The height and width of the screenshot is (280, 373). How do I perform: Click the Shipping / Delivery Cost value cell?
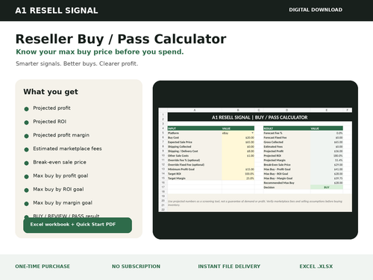coord(238,151)
